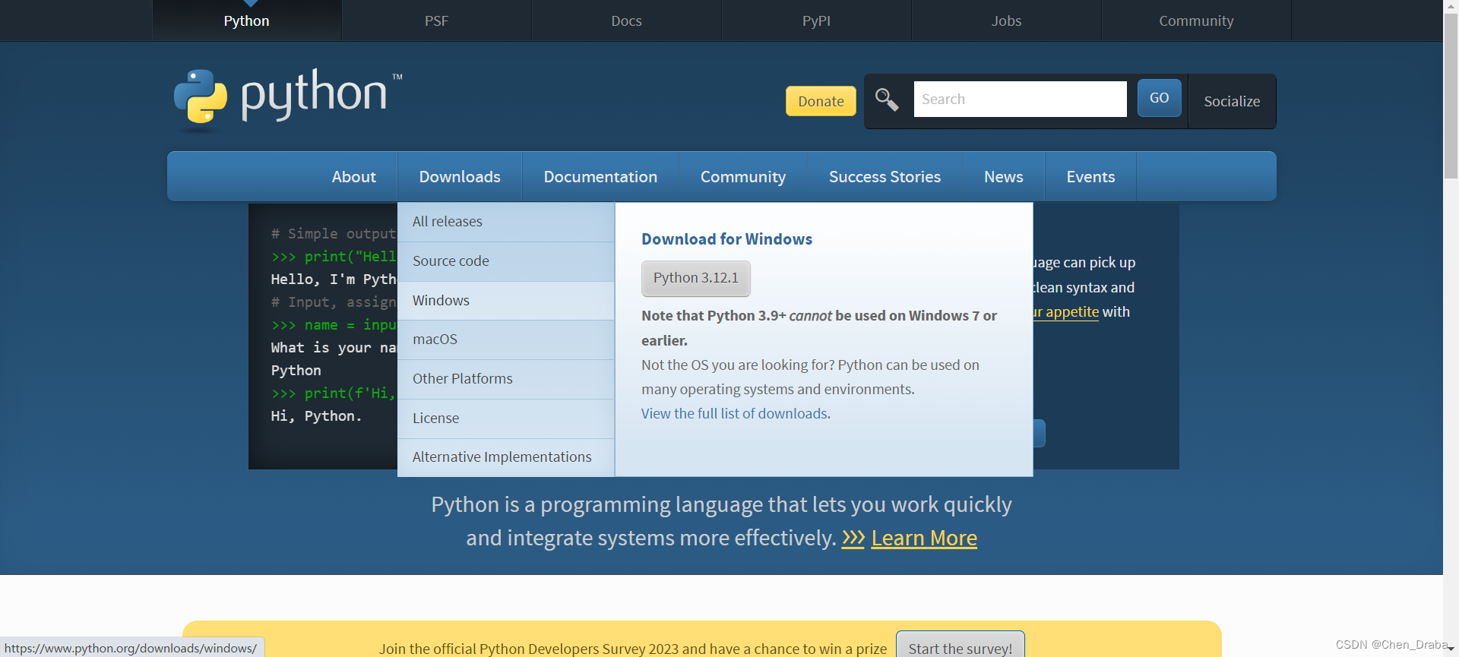The width and height of the screenshot is (1459, 657).
Task: Click the scrollbar up arrow
Action: [x=1451, y=6]
